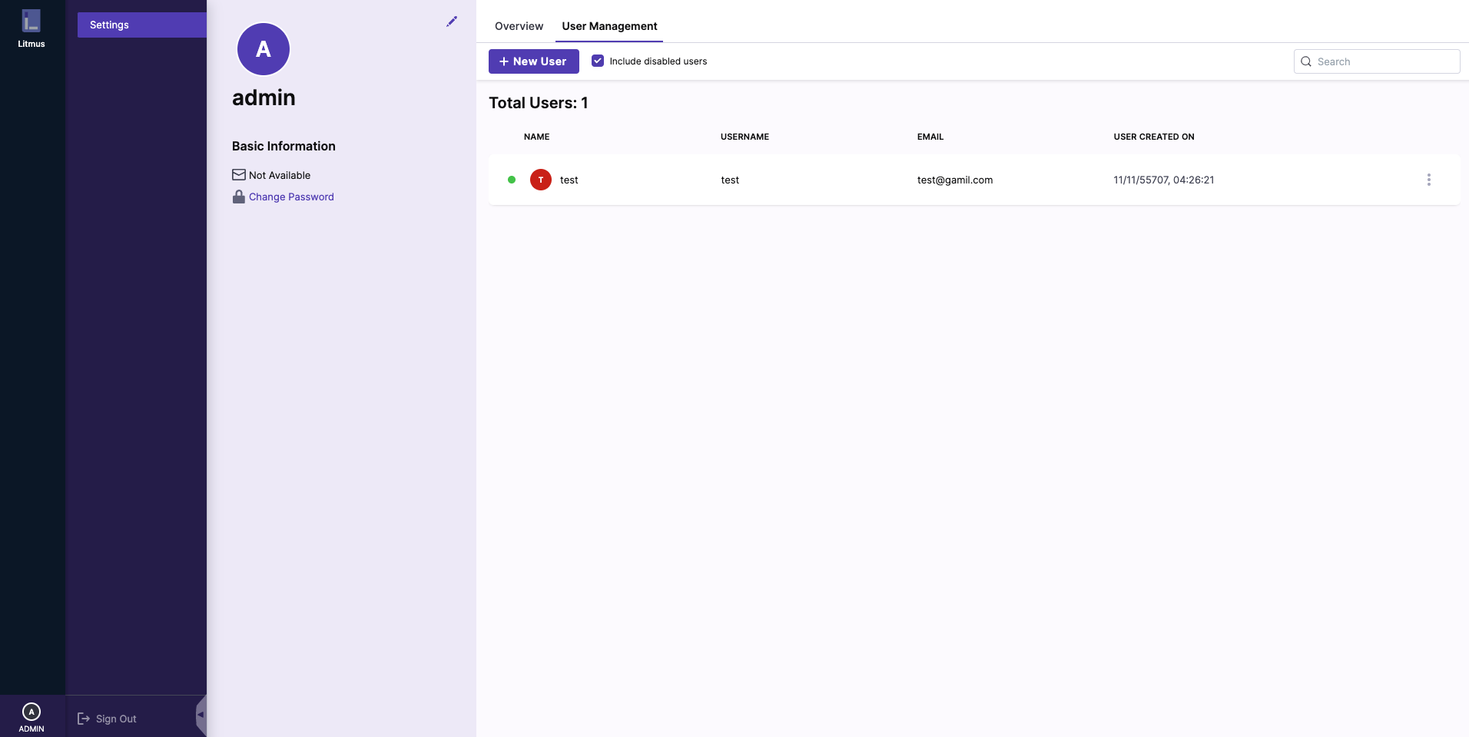Click the green status dot for test
The image size is (1469, 737).
click(x=512, y=180)
